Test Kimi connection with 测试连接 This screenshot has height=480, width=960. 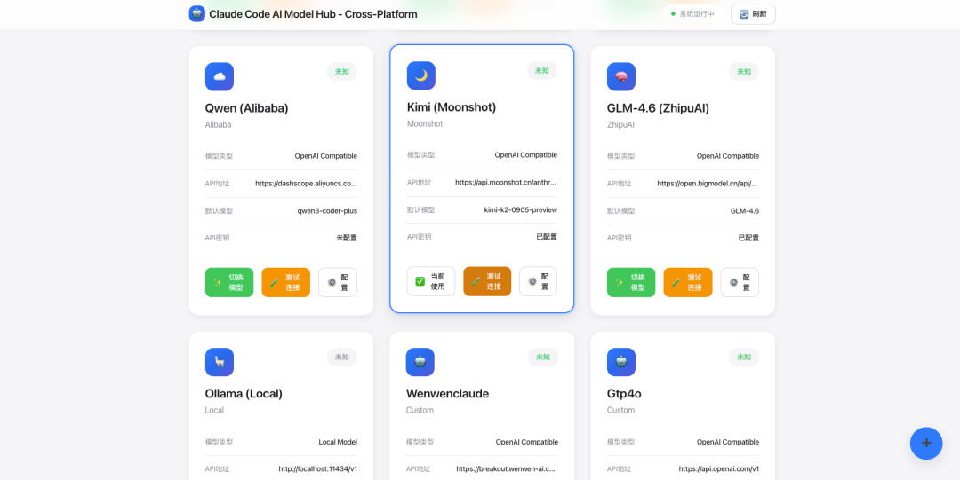[487, 281]
